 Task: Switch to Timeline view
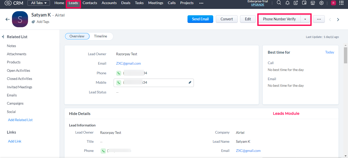click(x=101, y=36)
